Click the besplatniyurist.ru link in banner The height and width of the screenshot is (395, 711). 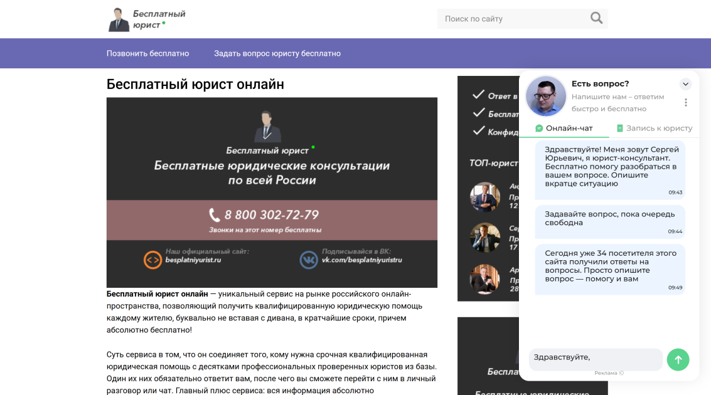(x=193, y=260)
